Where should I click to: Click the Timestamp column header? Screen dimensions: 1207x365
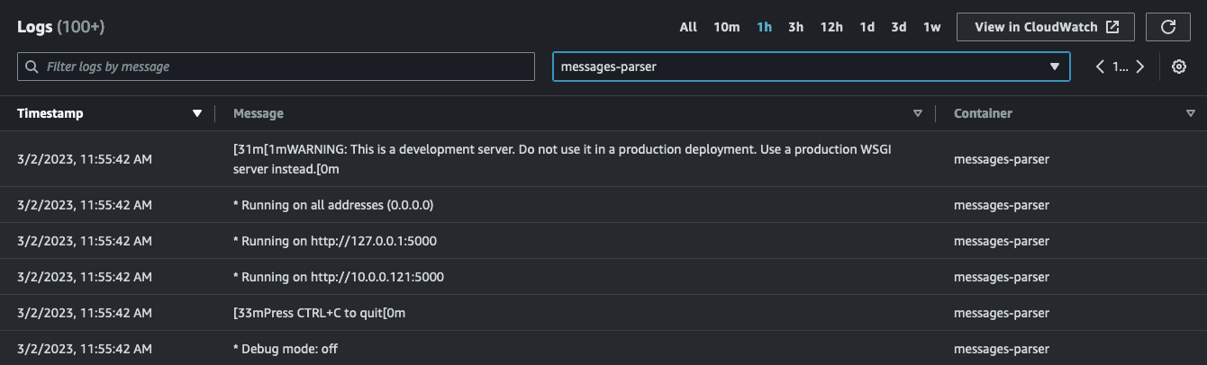(50, 114)
